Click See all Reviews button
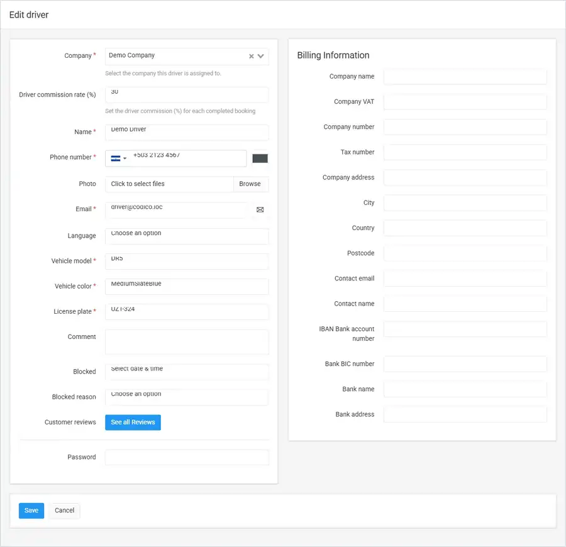The image size is (566, 547). [x=133, y=422]
